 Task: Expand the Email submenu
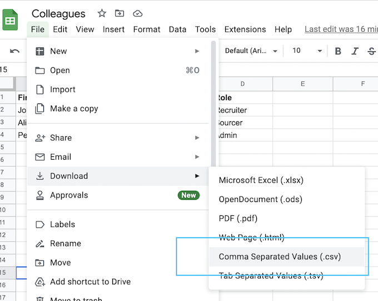tap(118, 157)
